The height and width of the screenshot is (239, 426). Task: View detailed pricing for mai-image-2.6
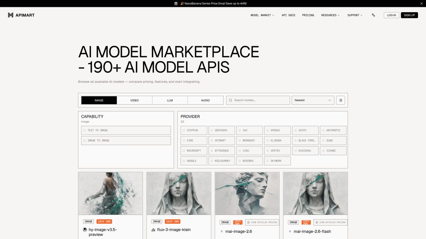click(x=262, y=222)
